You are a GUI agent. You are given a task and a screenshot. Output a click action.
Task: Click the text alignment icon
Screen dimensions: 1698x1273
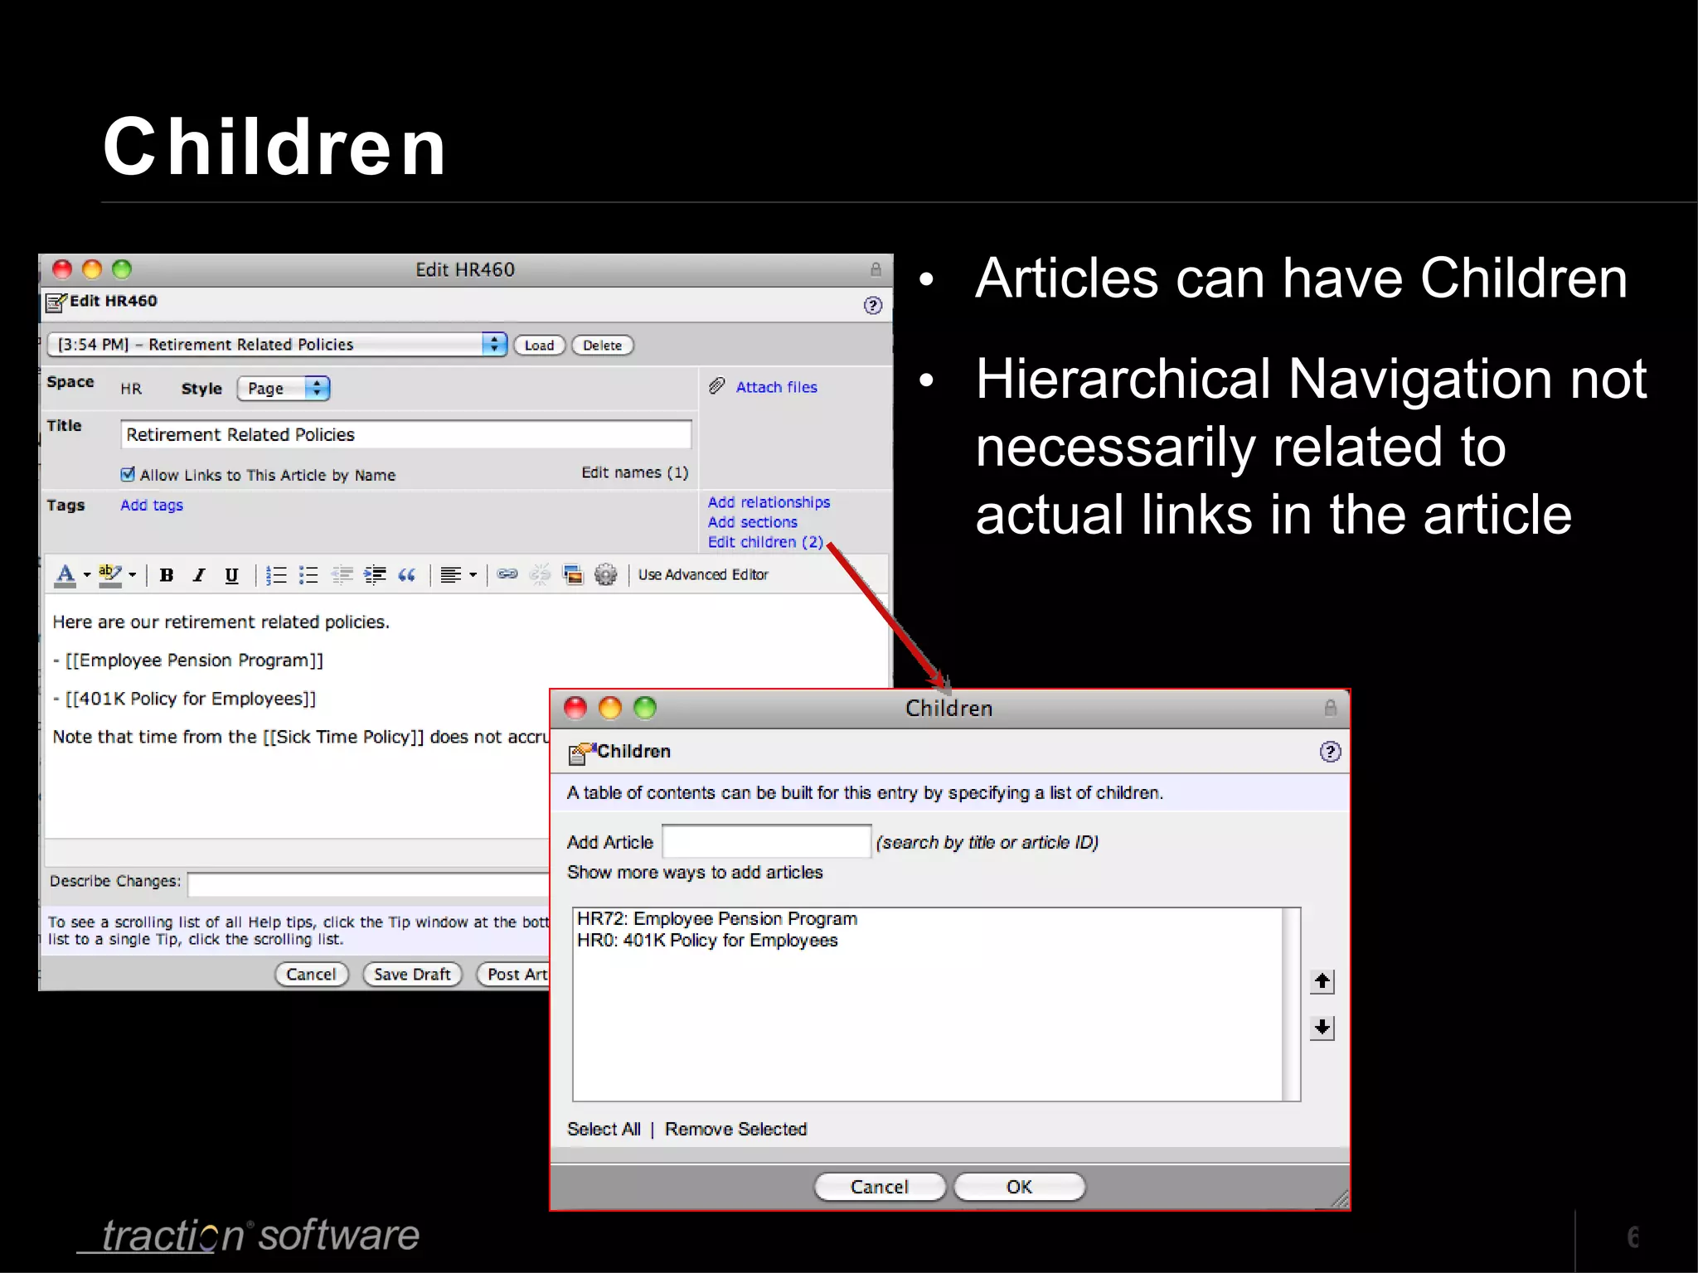(451, 574)
